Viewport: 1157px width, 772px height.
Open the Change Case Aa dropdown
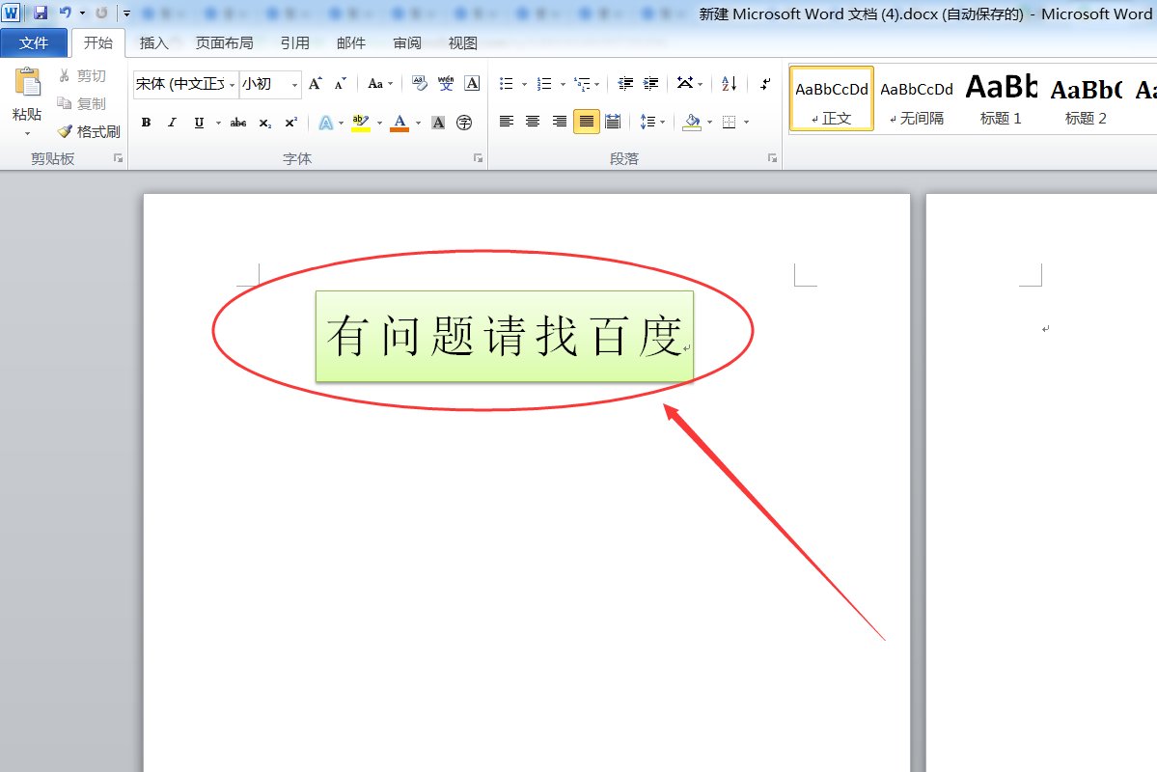(x=380, y=83)
